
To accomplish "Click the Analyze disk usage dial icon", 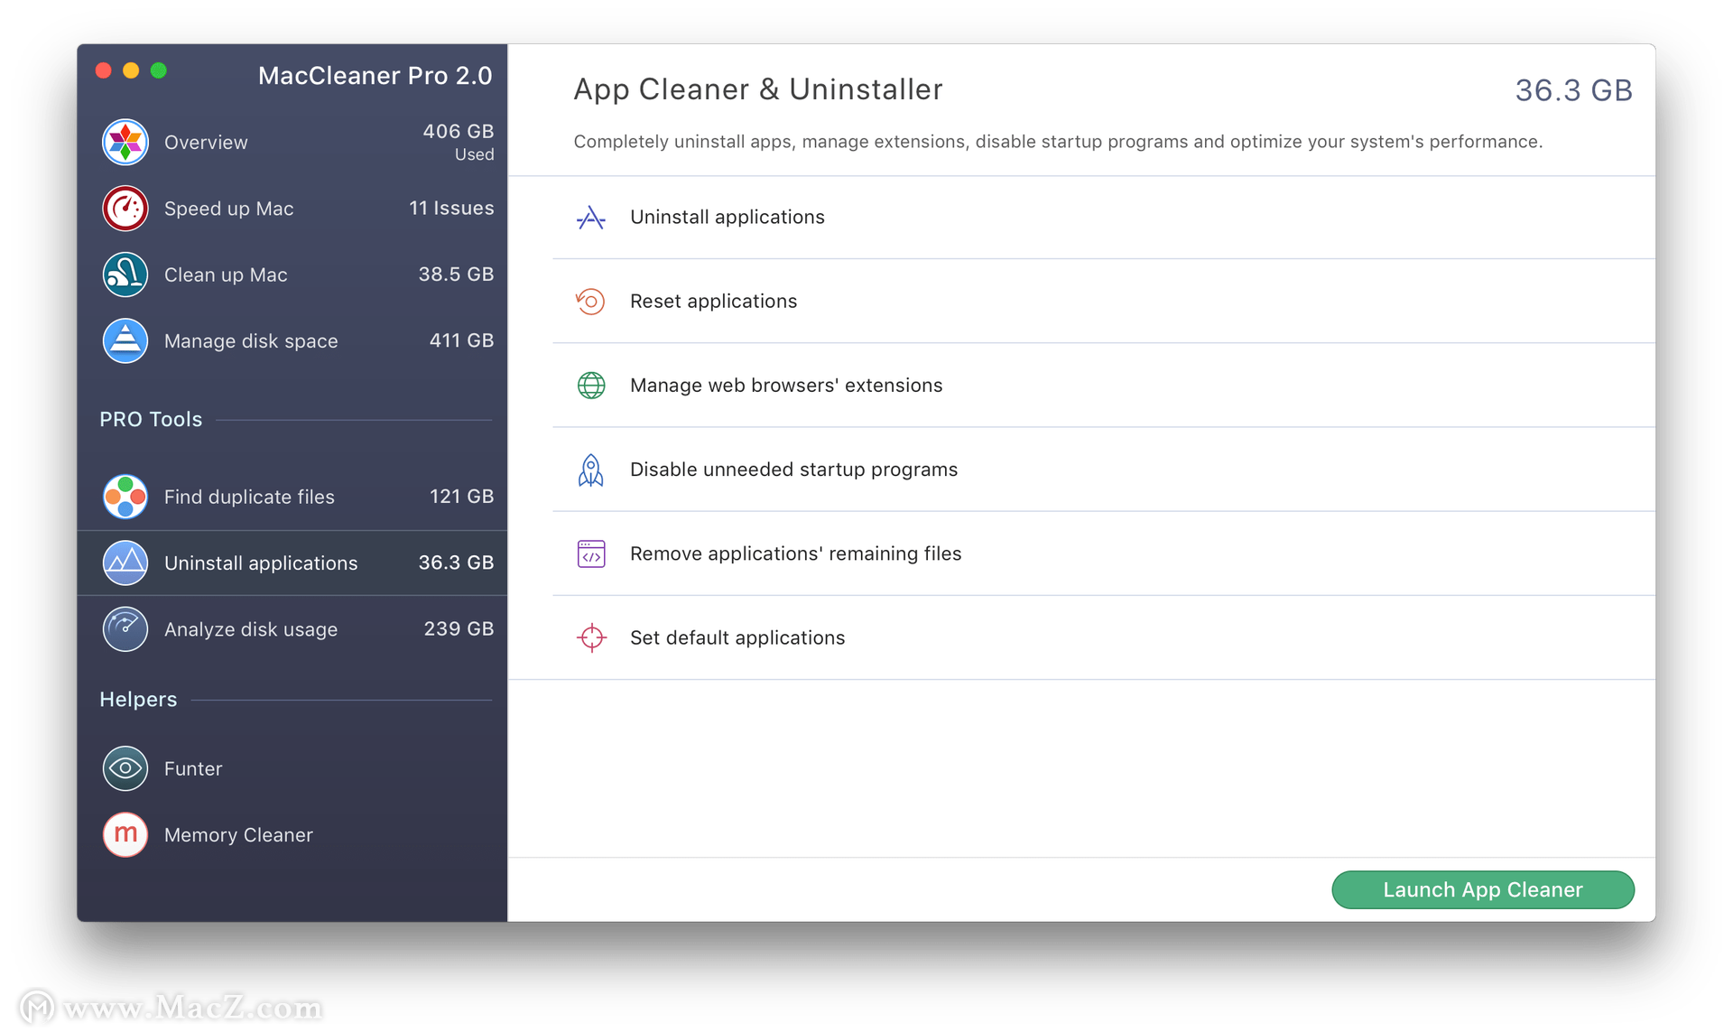I will pos(125,629).
